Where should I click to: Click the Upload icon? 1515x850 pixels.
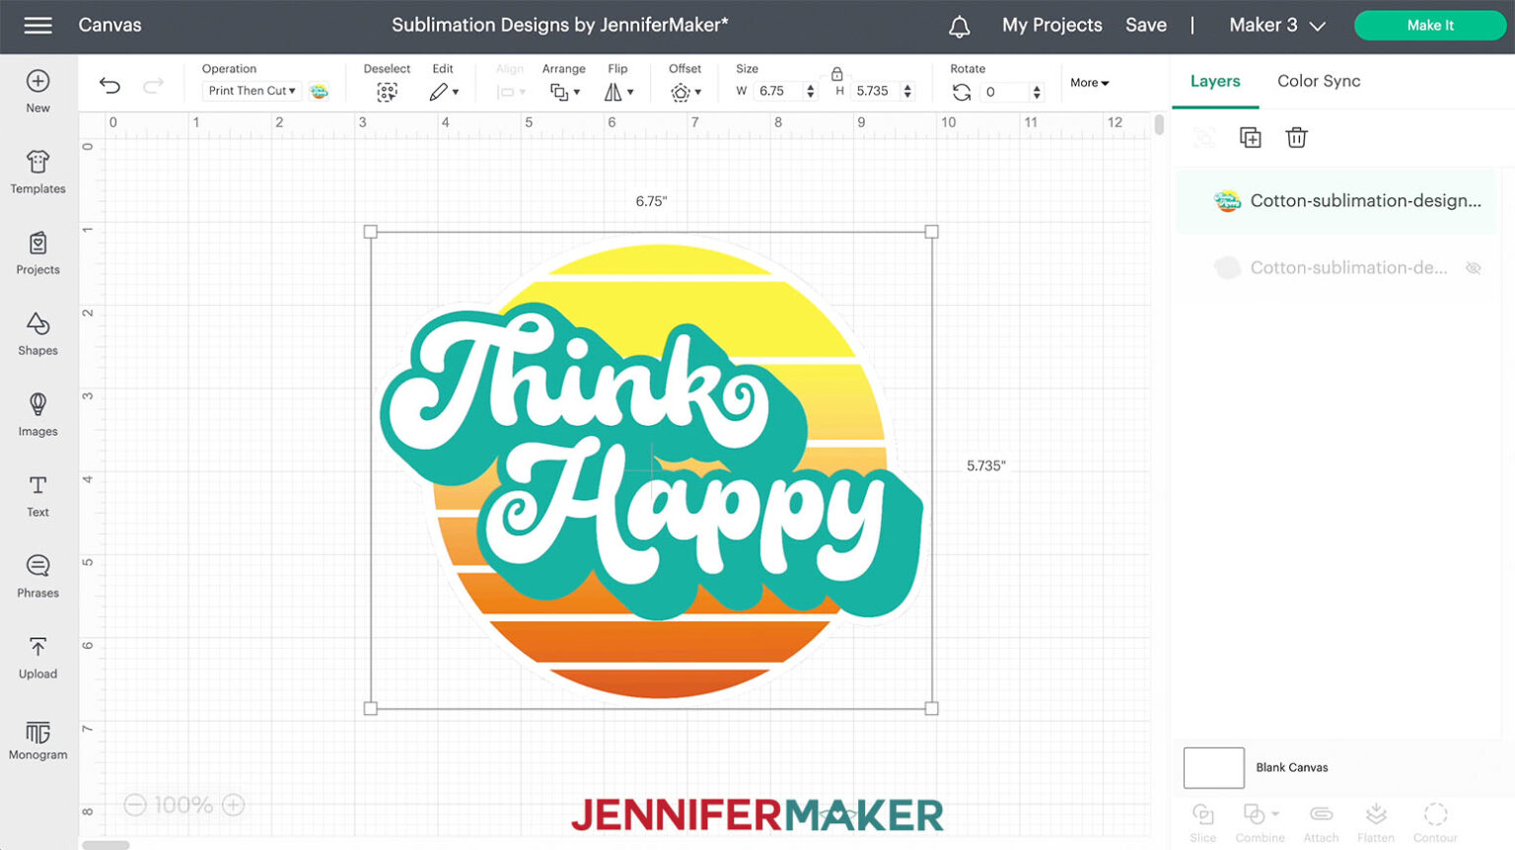point(37,647)
